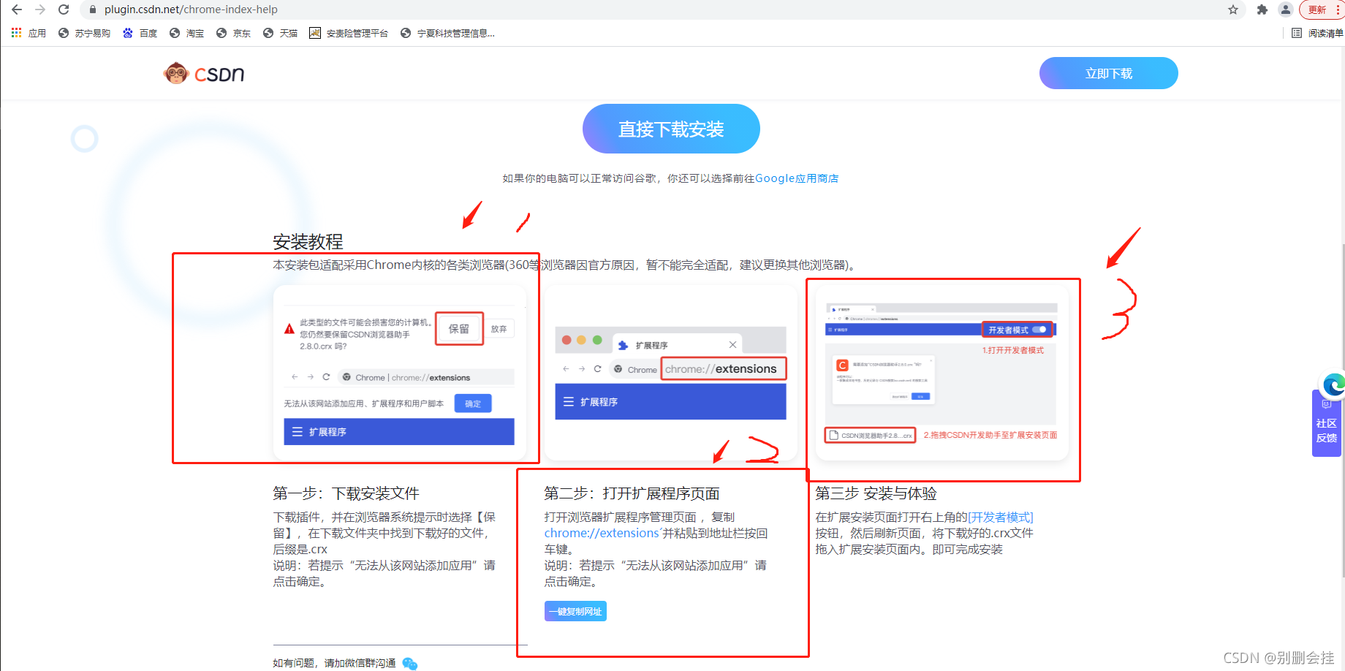Viewport: 1345px width, 671px height.
Task: Click the browser forward arrow
Action: (40, 10)
